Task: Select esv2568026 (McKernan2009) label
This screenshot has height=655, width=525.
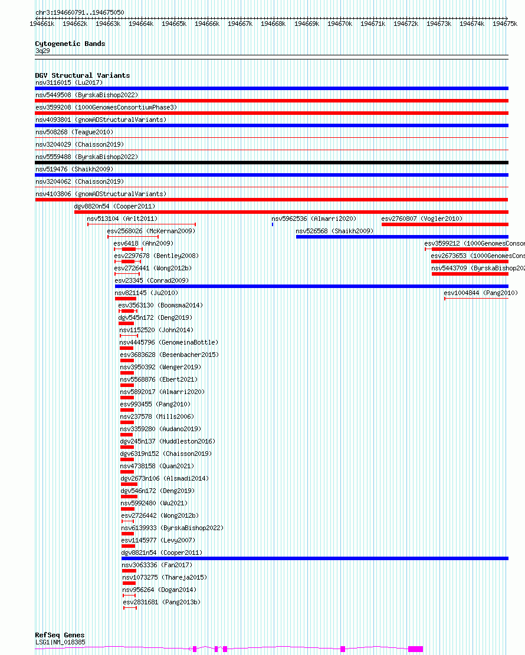Action: [x=151, y=231]
